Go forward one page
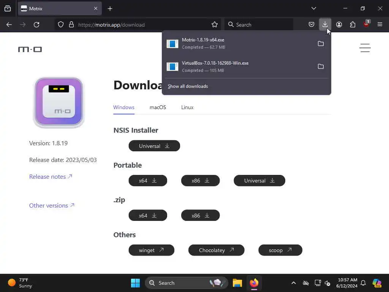This screenshot has width=389, height=292. 23,25
